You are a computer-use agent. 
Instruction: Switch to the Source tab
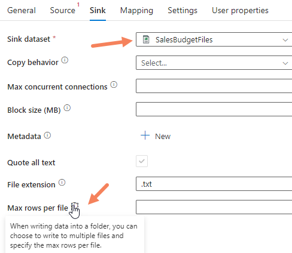(x=62, y=10)
